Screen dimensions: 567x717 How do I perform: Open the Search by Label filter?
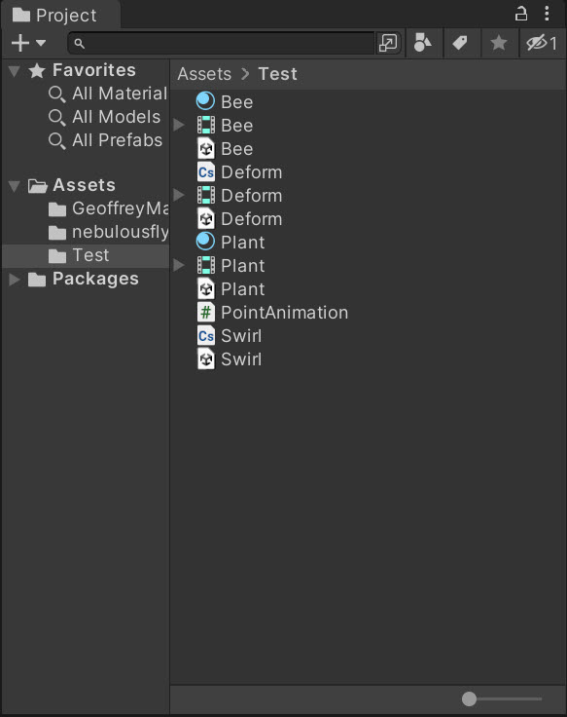pos(460,43)
